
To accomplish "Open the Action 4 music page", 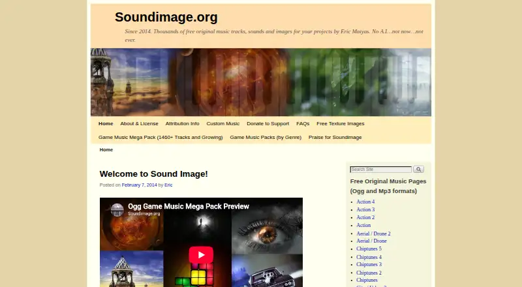I will 365,202.
